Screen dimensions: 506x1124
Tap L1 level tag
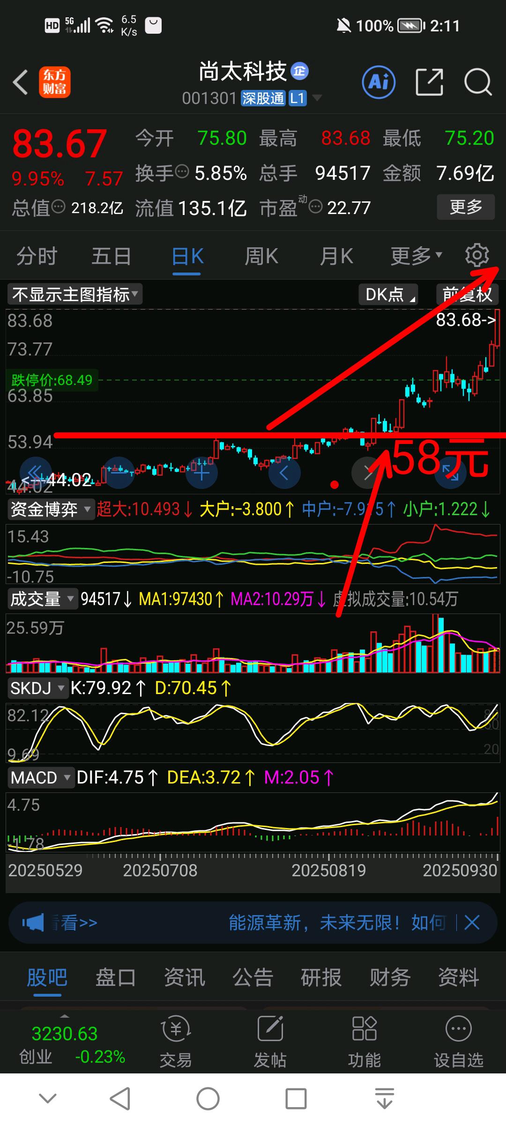click(298, 98)
